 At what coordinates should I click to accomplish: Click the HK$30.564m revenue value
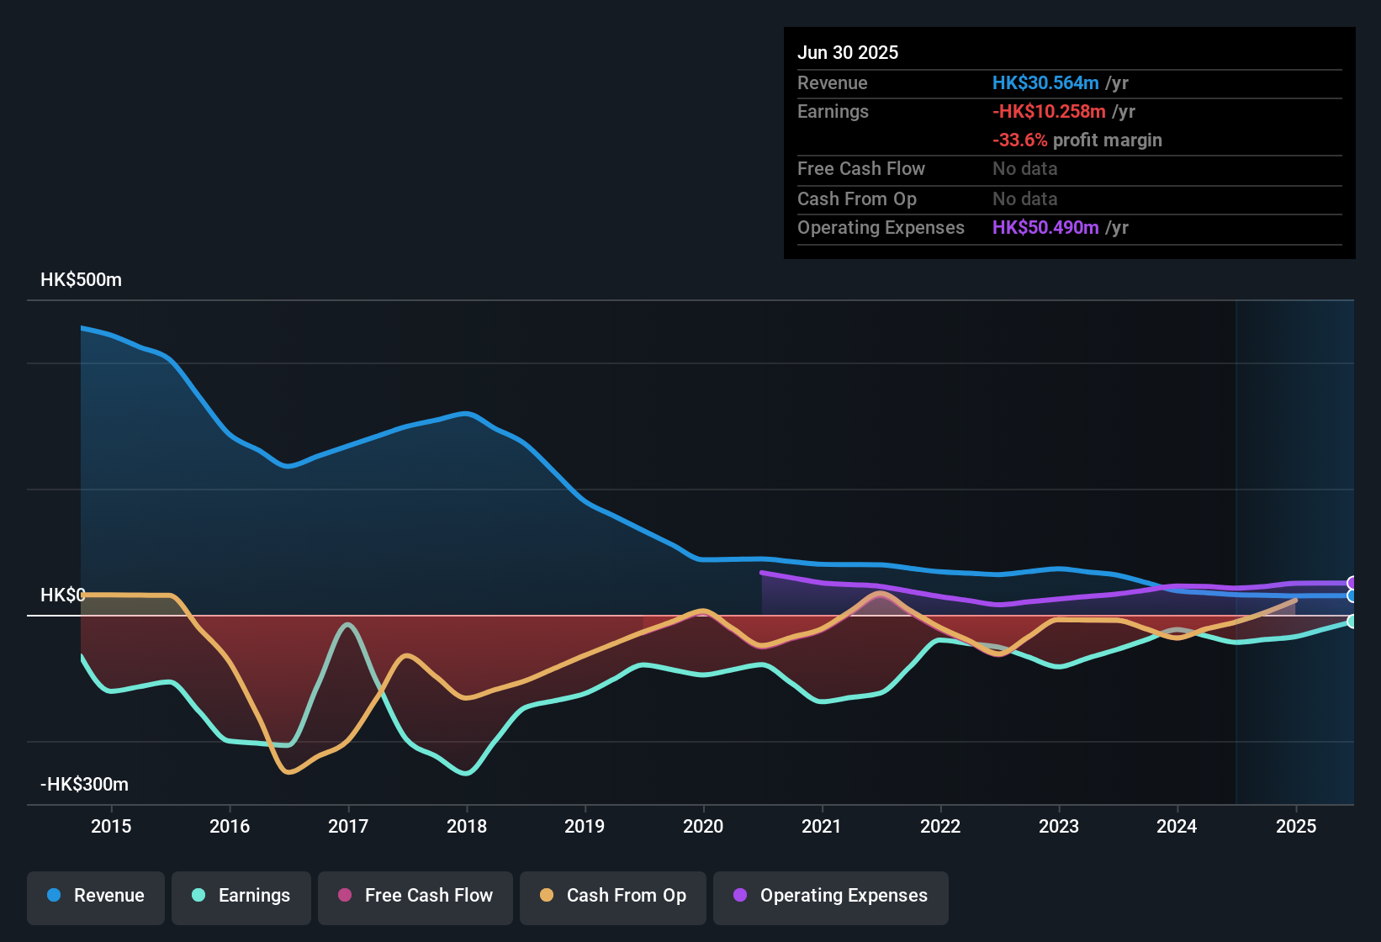pyautogui.click(x=1046, y=82)
